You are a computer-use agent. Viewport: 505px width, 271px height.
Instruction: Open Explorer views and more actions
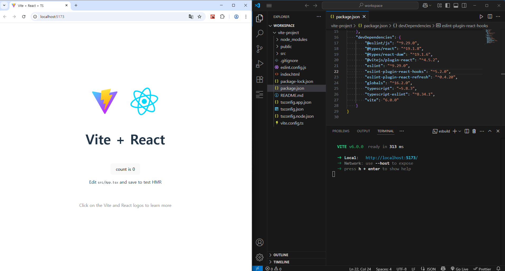tap(319, 17)
